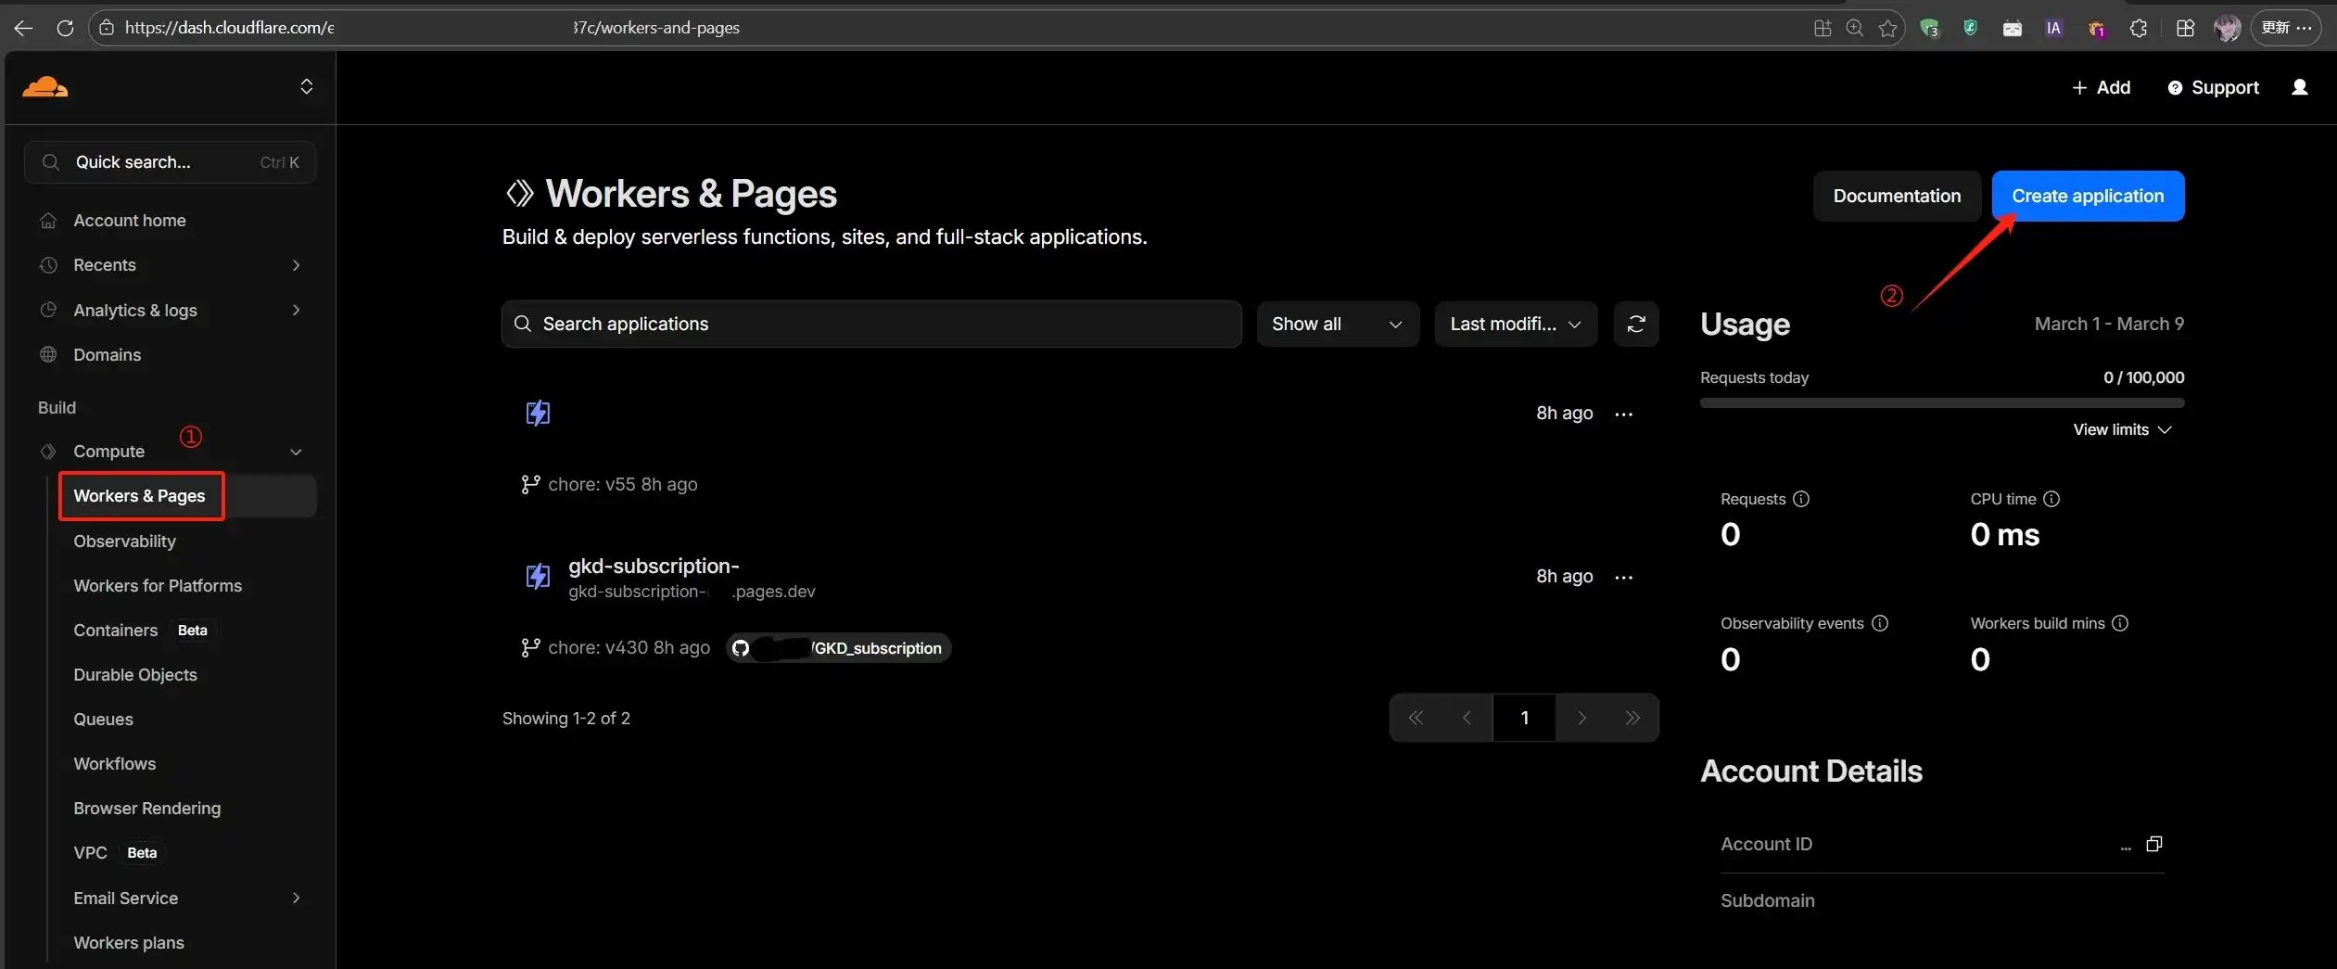The height and width of the screenshot is (969, 2337).
Task: Expand the Email Service menu
Action: (x=296, y=898)
